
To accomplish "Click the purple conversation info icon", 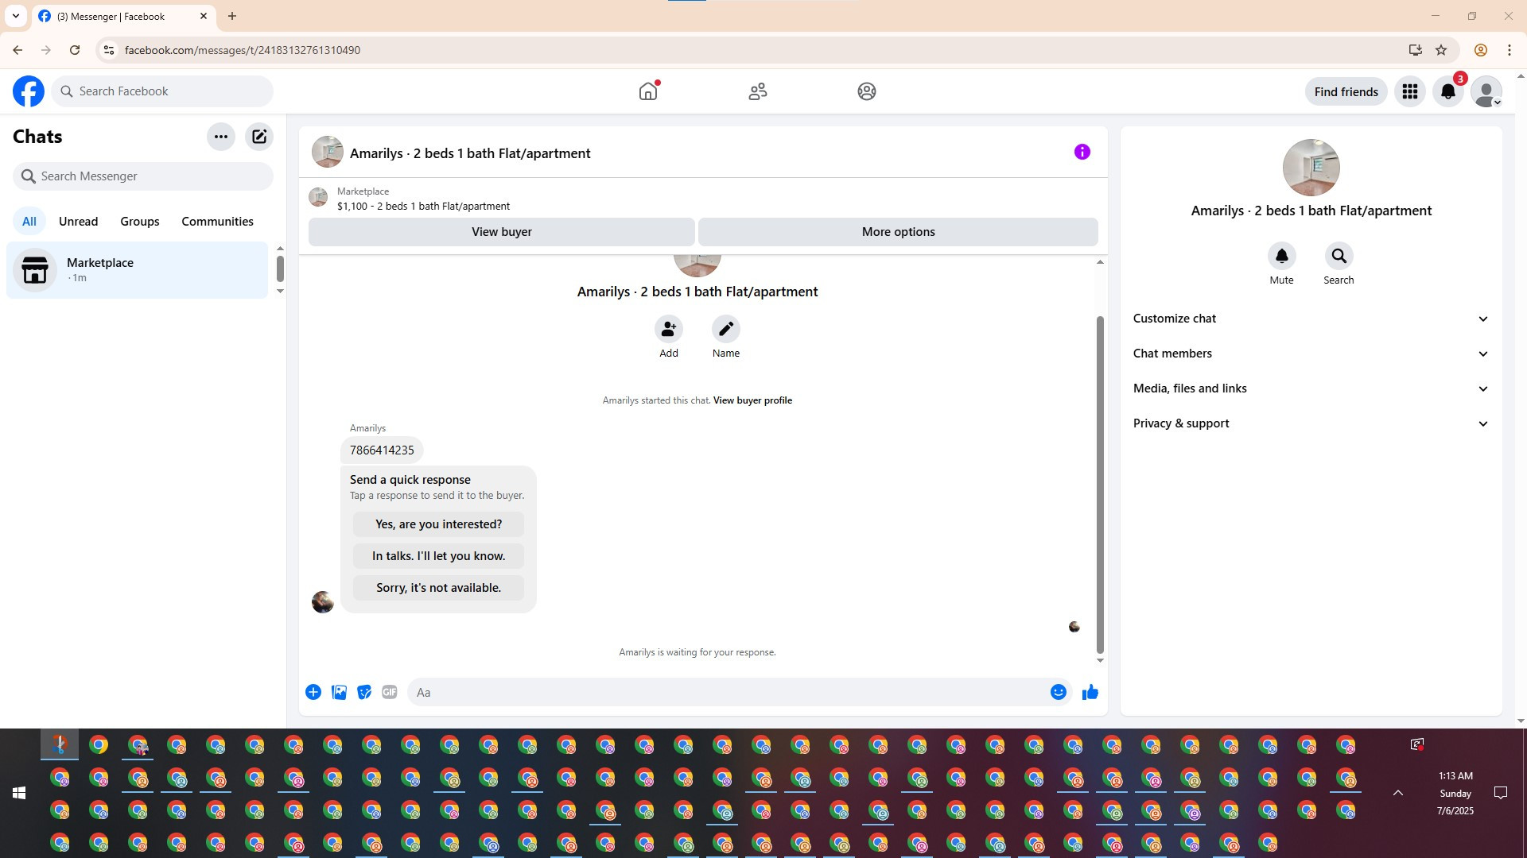I will coord(1082,152).
